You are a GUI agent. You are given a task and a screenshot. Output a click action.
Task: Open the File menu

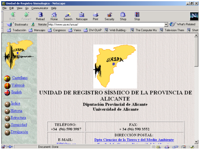pos(4,8)
